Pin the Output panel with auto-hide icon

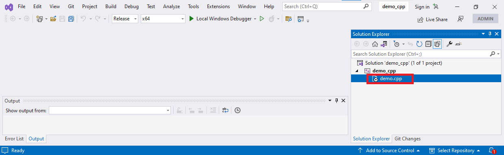(x=336, y=100)
